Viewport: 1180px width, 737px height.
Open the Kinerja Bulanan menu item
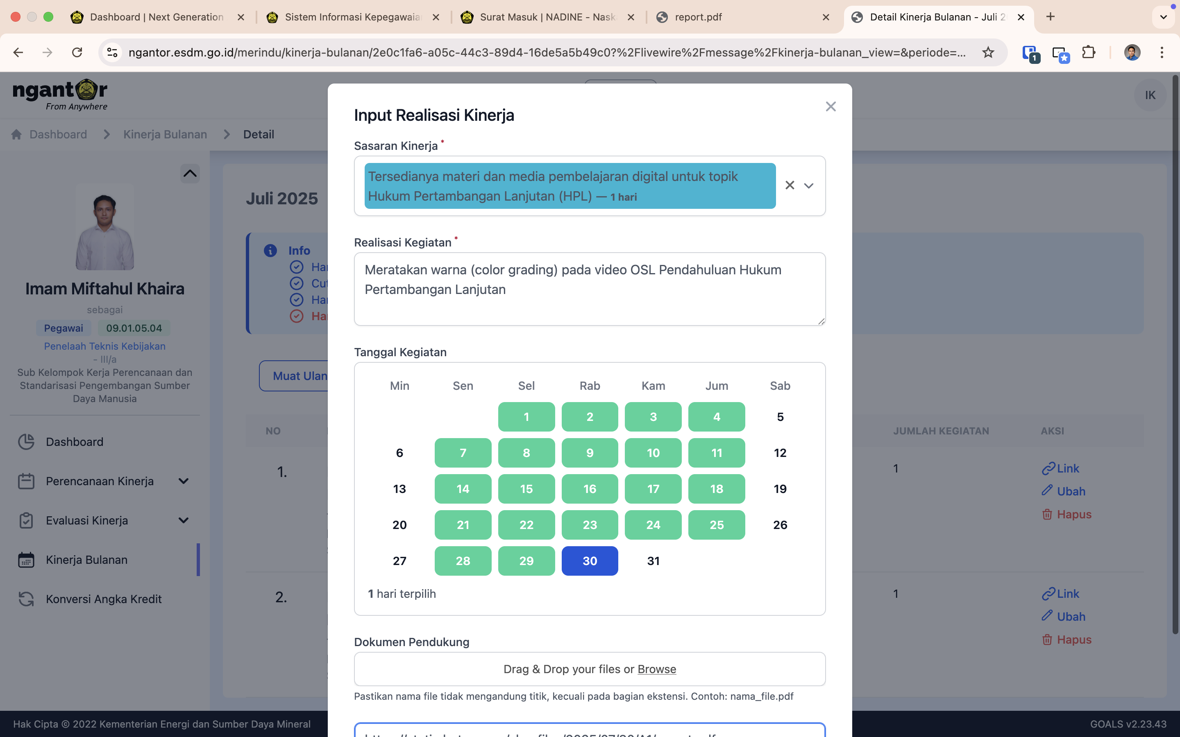pyautogui.click(x=86, y=560)
